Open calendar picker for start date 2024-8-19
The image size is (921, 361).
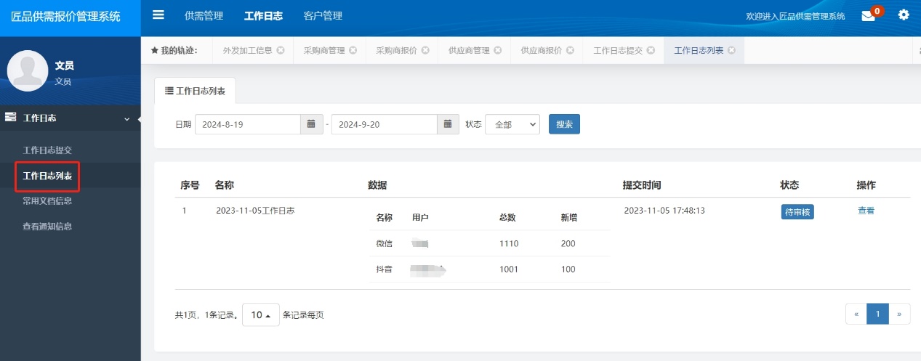[x=311, y=124]
